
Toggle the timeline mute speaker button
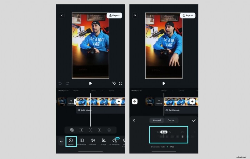pyautogui.click(x=135, y=101)
